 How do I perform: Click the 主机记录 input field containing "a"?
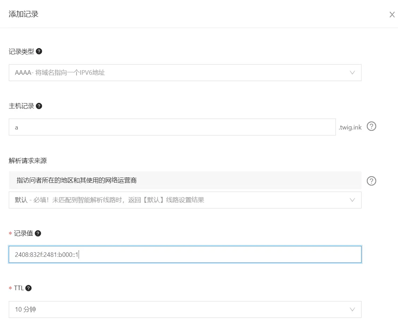point(172,127)
